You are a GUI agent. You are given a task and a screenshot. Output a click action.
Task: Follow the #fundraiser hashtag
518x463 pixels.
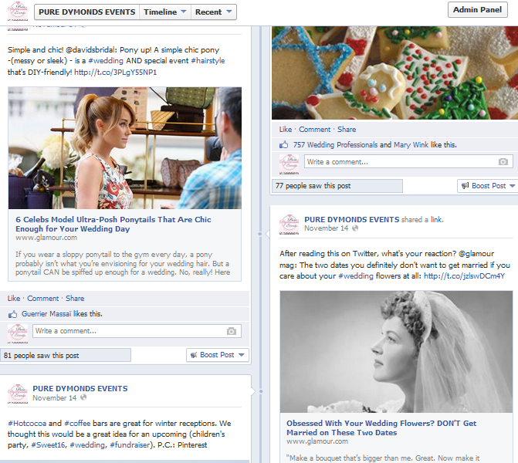[130, 445]
